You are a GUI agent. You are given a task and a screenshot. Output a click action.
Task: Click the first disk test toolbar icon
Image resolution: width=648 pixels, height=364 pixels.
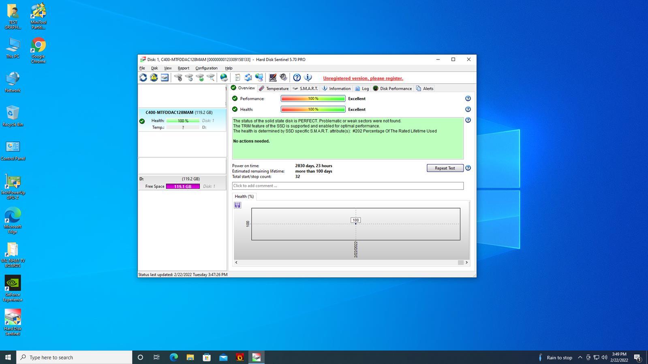178,78
